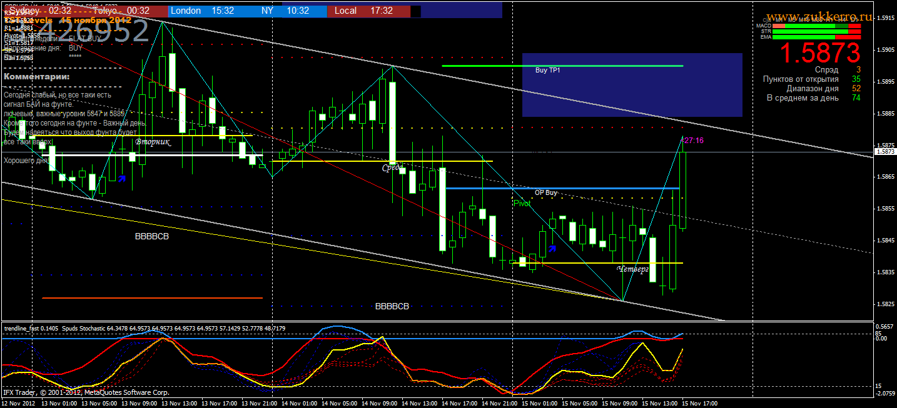Click the Четверг day marker
The image size is (897, 408).
[x=632, y=269]
